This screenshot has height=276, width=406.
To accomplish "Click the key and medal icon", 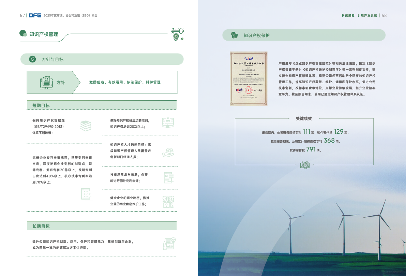I will pos(177,34).
